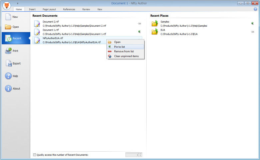
Task: Click the red remove icon in context menu
Action: pyautogui.click(x=110, y=51)
